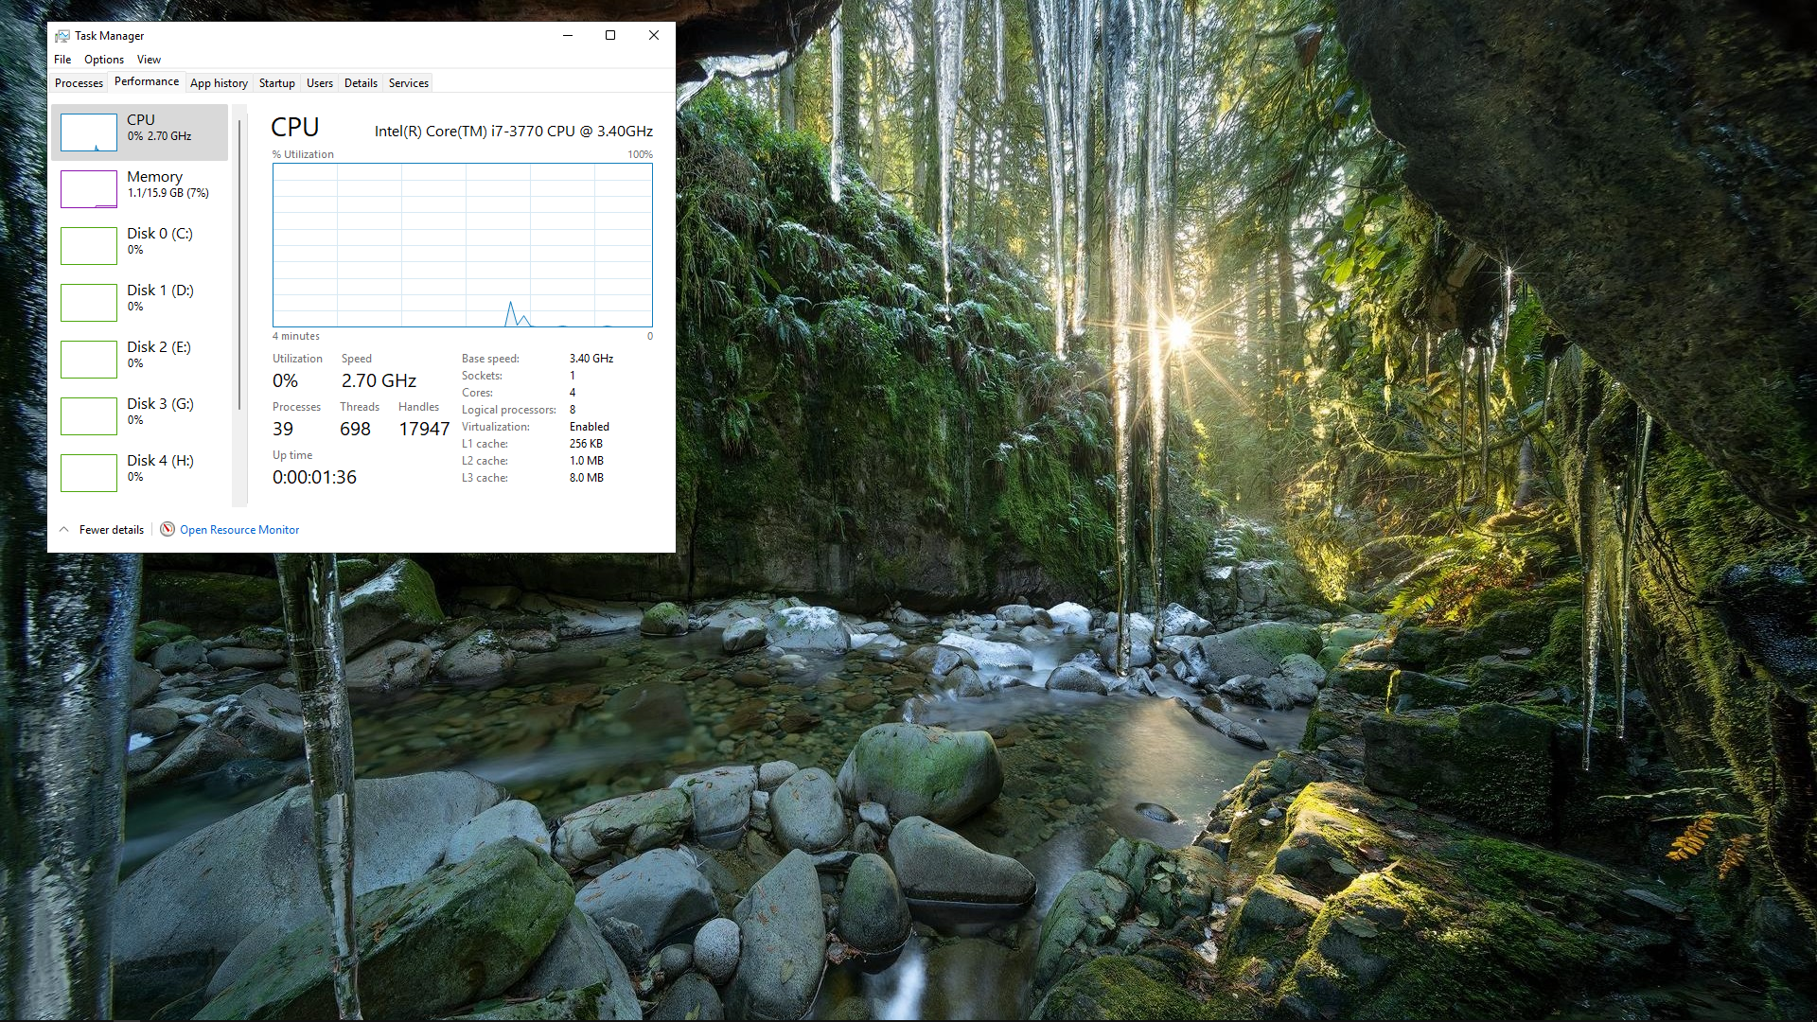
Task: Click the Memory usage text 1.1/15.9 GB
Action: pyautogui.click(x=168, y=193)
